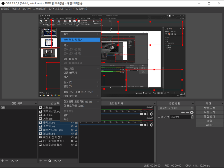Toggle visibility of 골지체.jpg source
Viewport: 224px width, 168px height.
pos(72,122)
